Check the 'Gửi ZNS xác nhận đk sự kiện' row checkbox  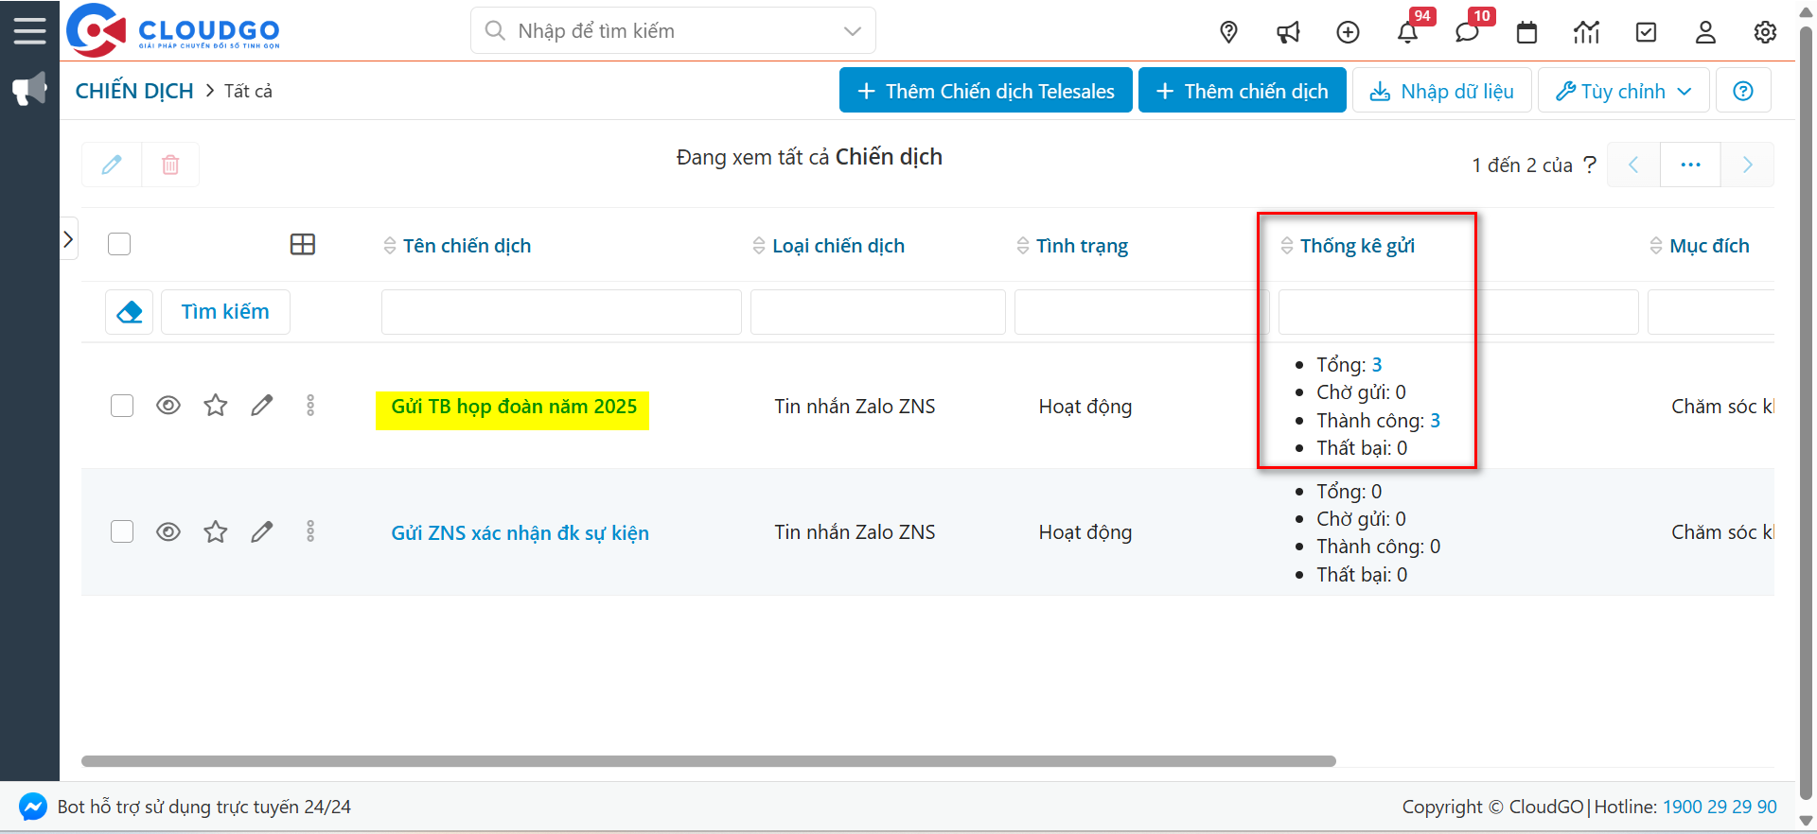pyautogui.click(x=122, y=532)
